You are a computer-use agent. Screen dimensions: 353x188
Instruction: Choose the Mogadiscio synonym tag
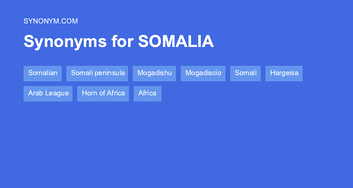click(203, 73)
